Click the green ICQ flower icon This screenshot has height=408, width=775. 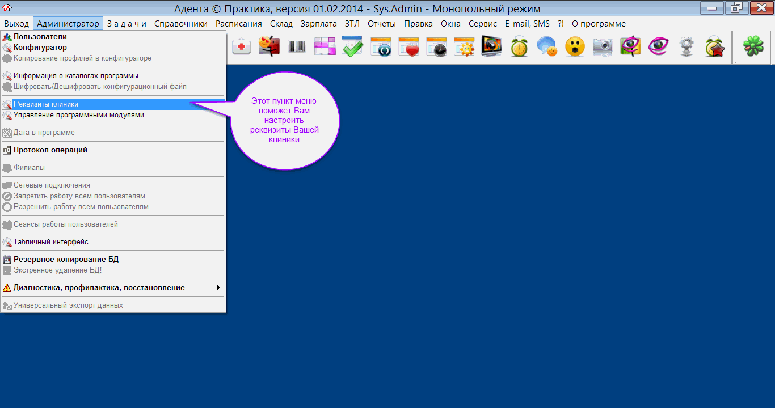[753, 47]
